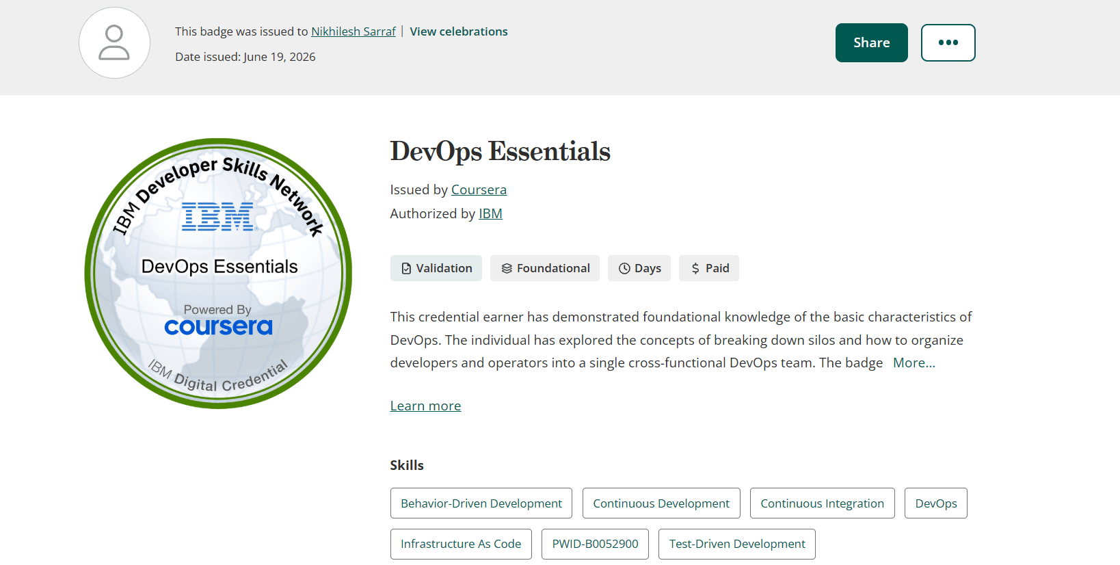Open the IBM authorizer link
The image size is (1120, 565).
pyautogui.click(x=490, y=213)
